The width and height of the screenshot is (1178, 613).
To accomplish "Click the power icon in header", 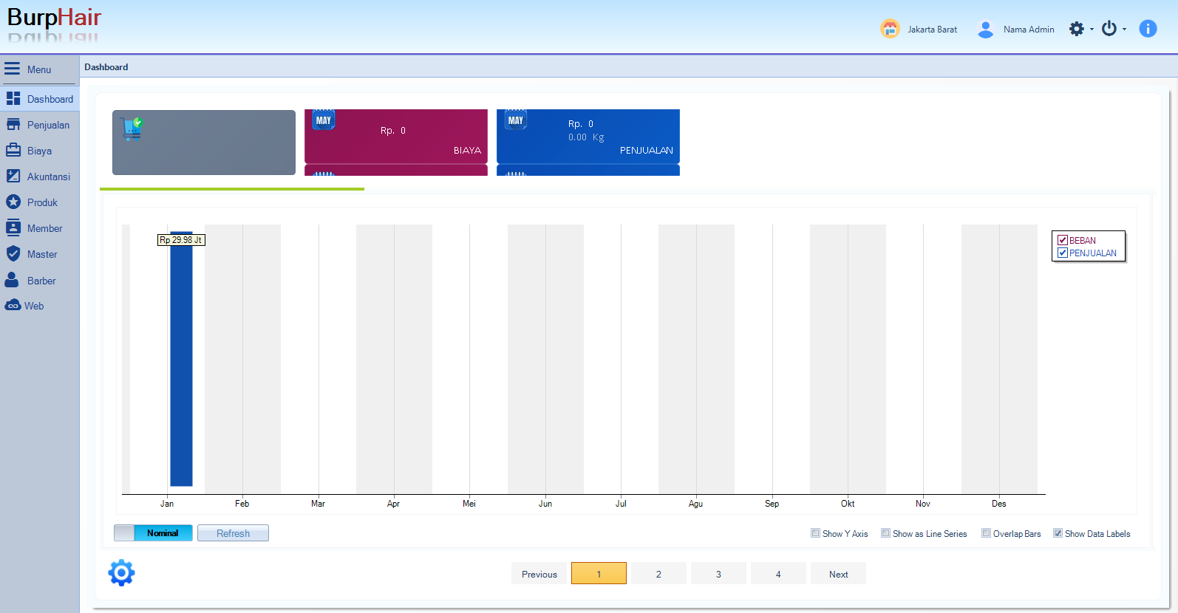I will (1109, 29).
